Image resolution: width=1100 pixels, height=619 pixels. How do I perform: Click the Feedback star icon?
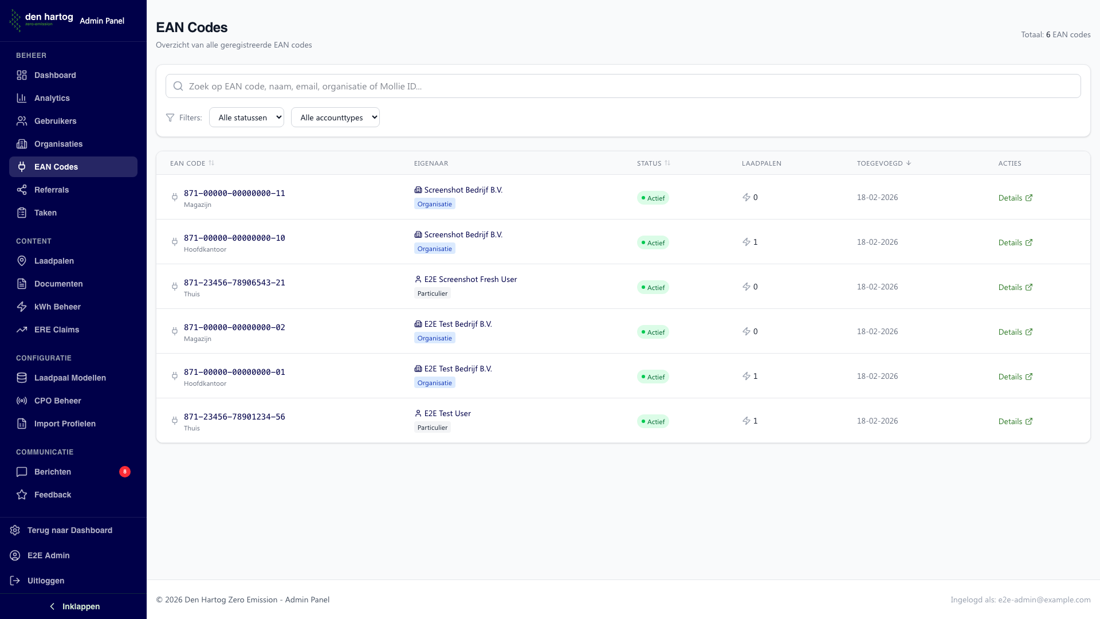[x=22, y=495]
